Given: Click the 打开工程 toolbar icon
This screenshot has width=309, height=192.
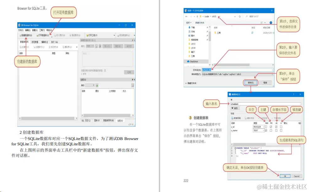Looking at the screenshot, I should 87,35.
